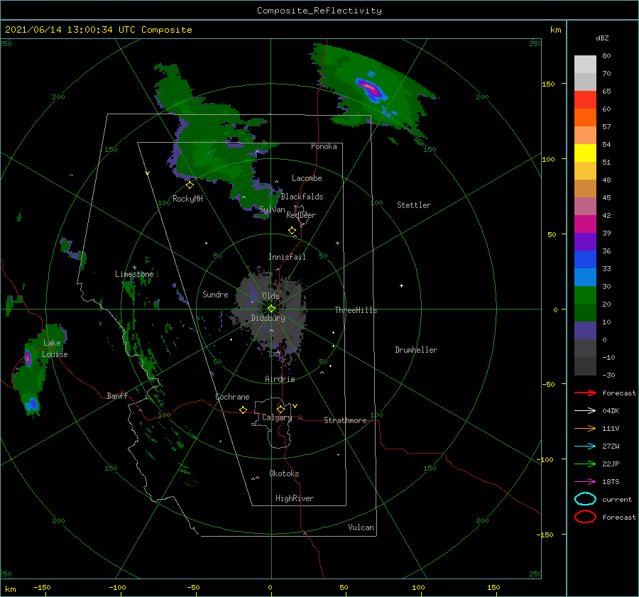Click the yellow diamond marker below Cochrane
The height and width of the screenshot is (597, 639).
(x=243, y=410)
